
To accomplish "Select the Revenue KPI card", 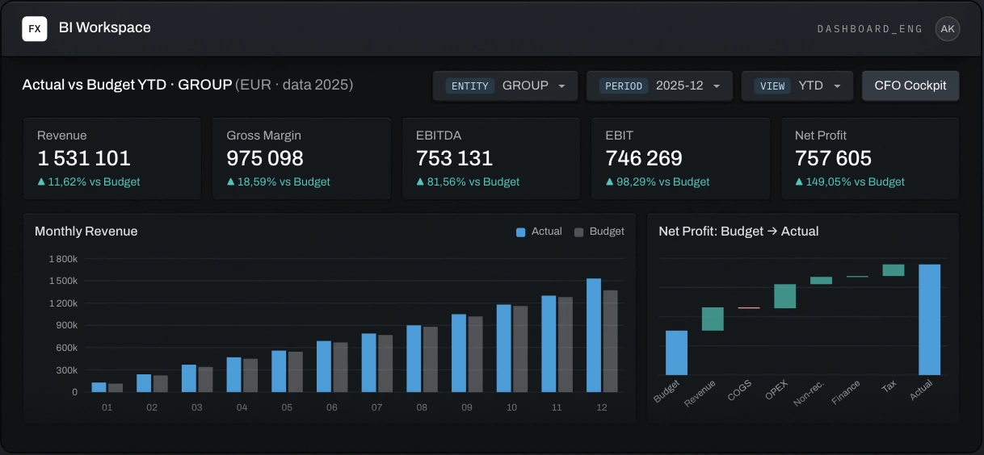I will pyautogui.click(x=111, y=159).
